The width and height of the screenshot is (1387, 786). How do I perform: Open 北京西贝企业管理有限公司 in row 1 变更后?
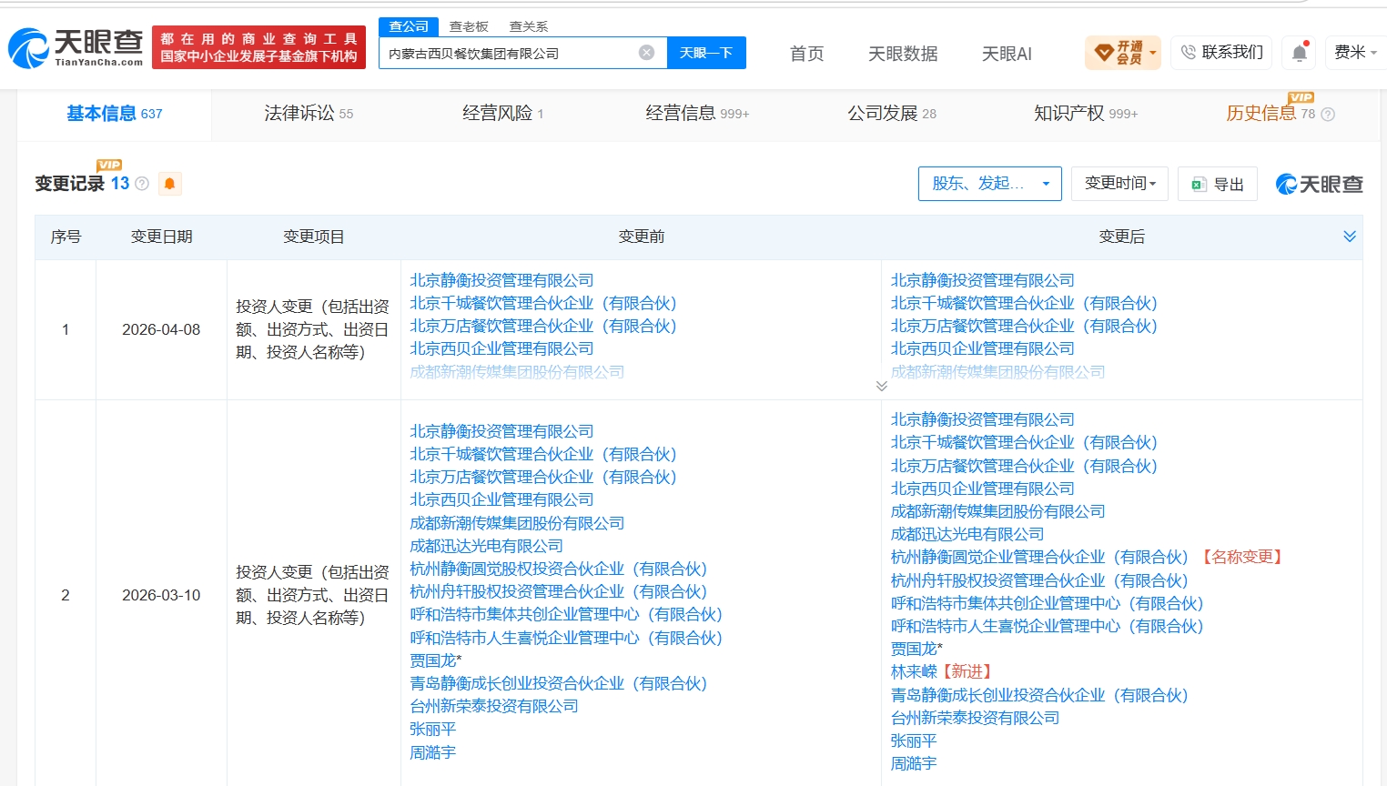982,348
